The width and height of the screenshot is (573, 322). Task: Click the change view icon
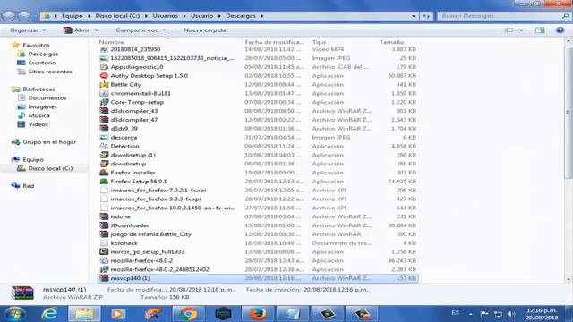pos(509,30)
